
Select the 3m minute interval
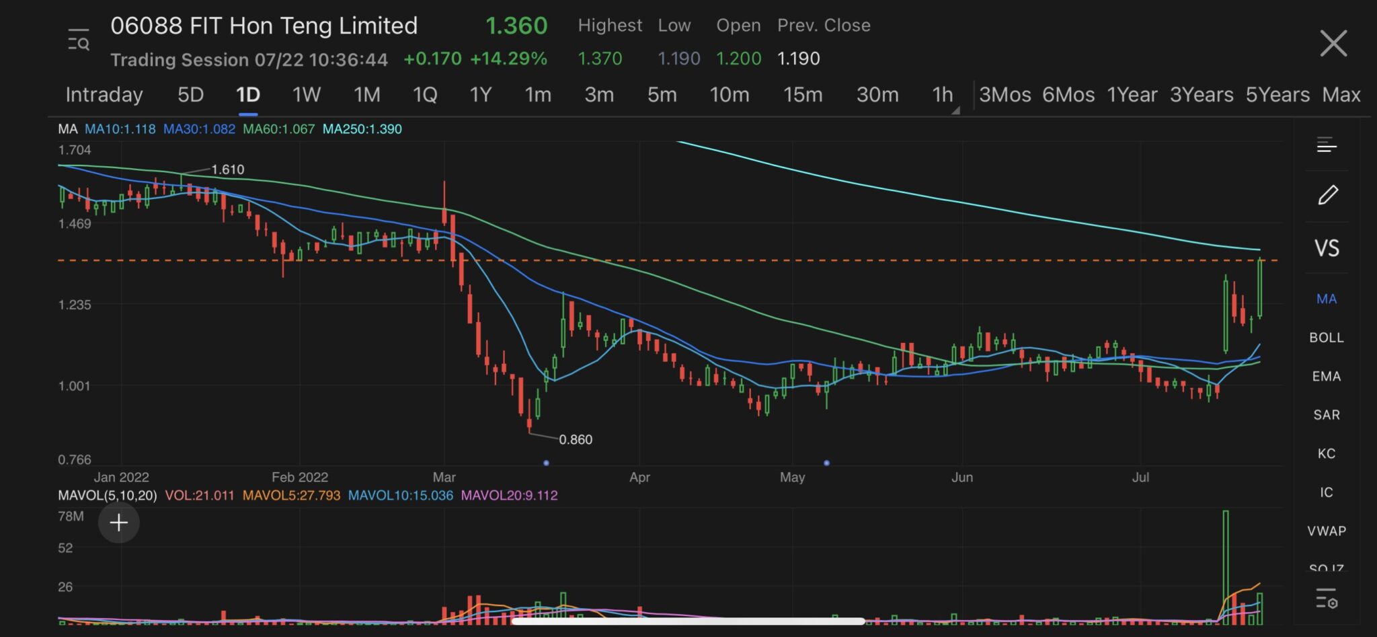[599, 95]
